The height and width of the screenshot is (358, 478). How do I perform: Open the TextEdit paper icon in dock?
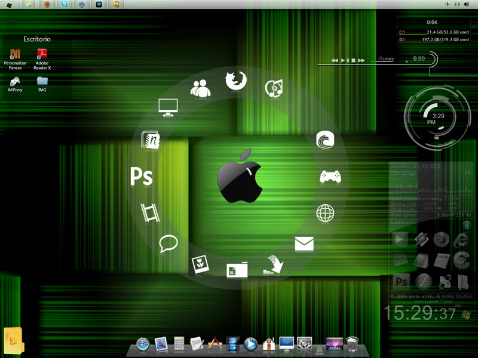(x=197, y=344)
